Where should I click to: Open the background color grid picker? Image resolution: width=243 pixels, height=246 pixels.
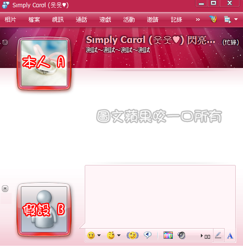[168, 235]
